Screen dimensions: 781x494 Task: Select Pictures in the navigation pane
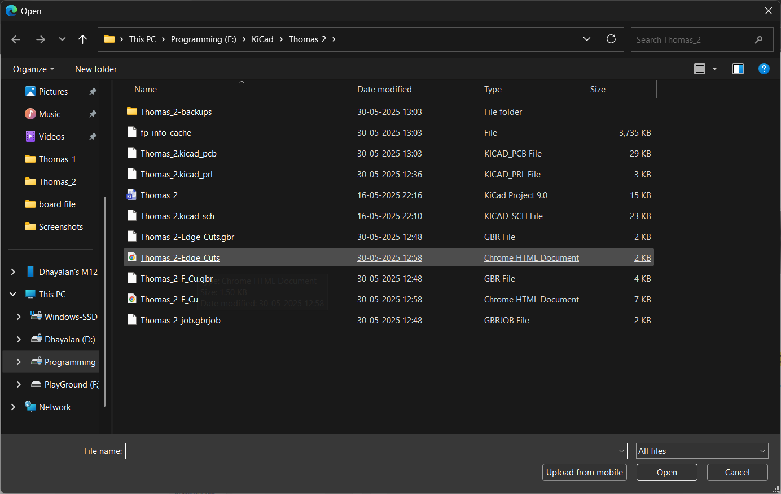pyautogui.click(x=53, y=91)
